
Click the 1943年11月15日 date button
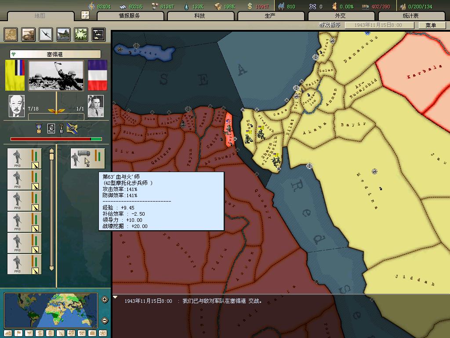pyautogui.click(x=378, y=26)
